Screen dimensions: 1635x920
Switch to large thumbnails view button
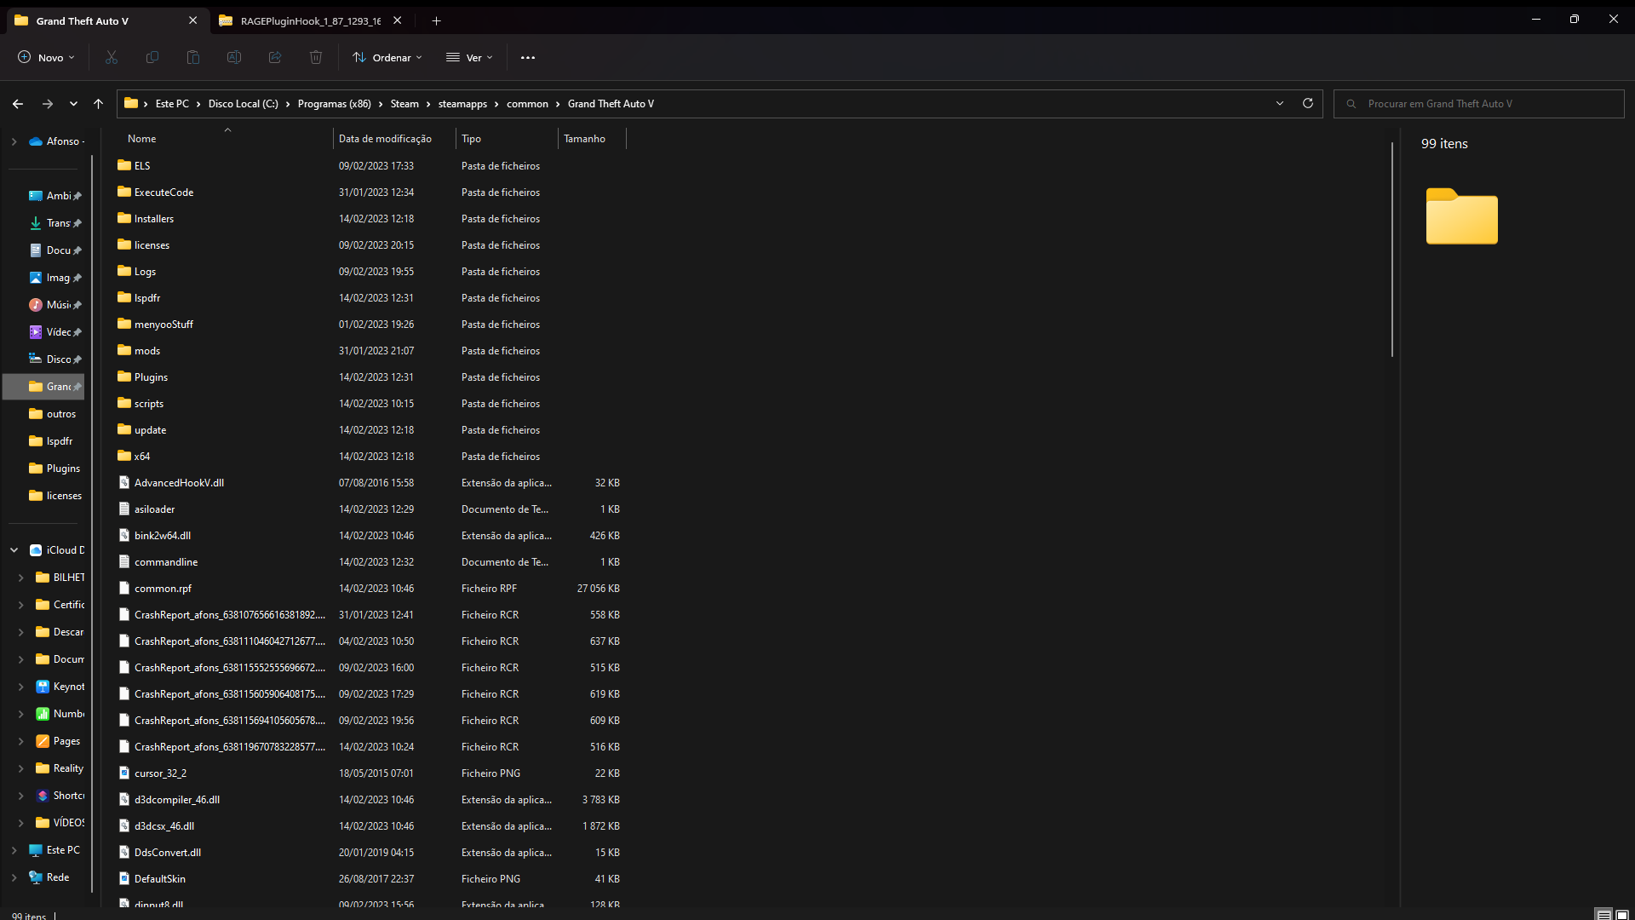pos(1622,914)
